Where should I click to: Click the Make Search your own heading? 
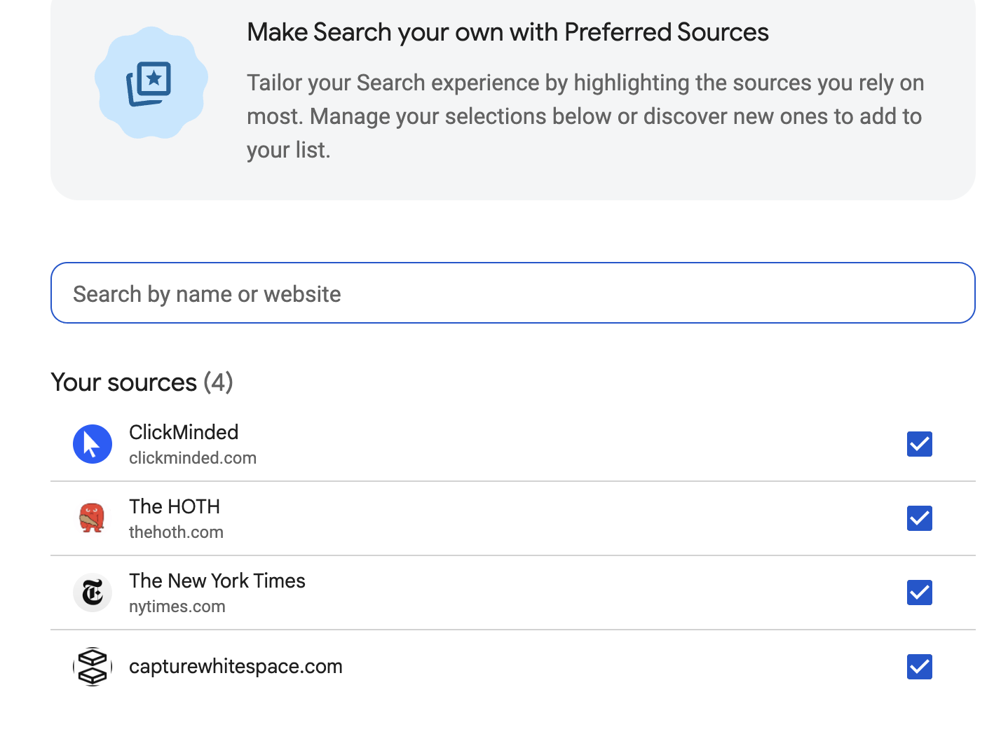tap(508, 32)
